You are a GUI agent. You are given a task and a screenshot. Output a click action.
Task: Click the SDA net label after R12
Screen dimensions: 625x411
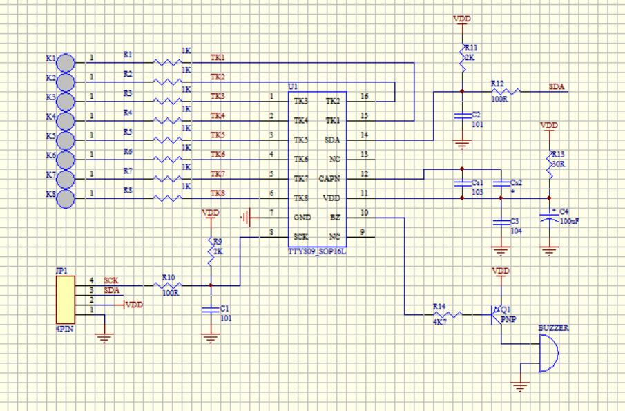click(557, 86)
